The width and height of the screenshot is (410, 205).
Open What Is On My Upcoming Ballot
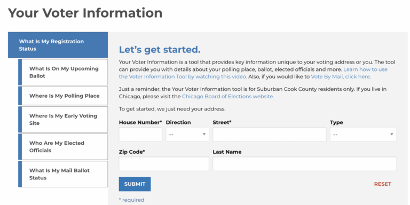(x=63, y=72)
